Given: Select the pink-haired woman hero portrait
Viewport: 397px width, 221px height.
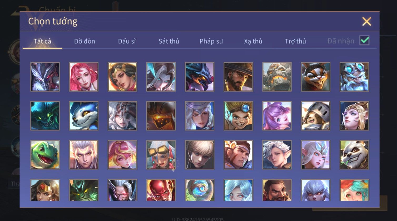Looking at the screenshot, I should coord(84,77).
